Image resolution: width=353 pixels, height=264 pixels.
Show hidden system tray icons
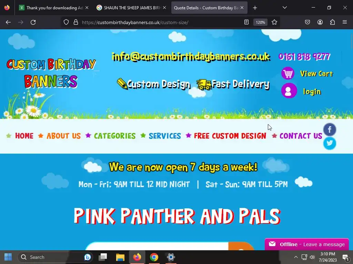[x=296, y=257]
